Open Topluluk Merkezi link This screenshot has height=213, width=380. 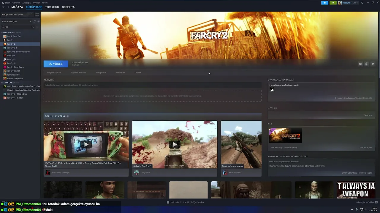pyautogui.click(x=78, y=72)
